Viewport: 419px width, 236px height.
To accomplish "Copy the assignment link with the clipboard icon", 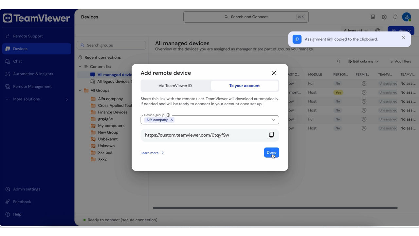I will coord(271,135).
